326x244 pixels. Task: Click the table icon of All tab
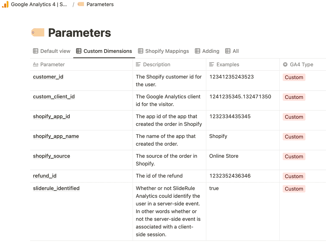(x=228, y=51)
